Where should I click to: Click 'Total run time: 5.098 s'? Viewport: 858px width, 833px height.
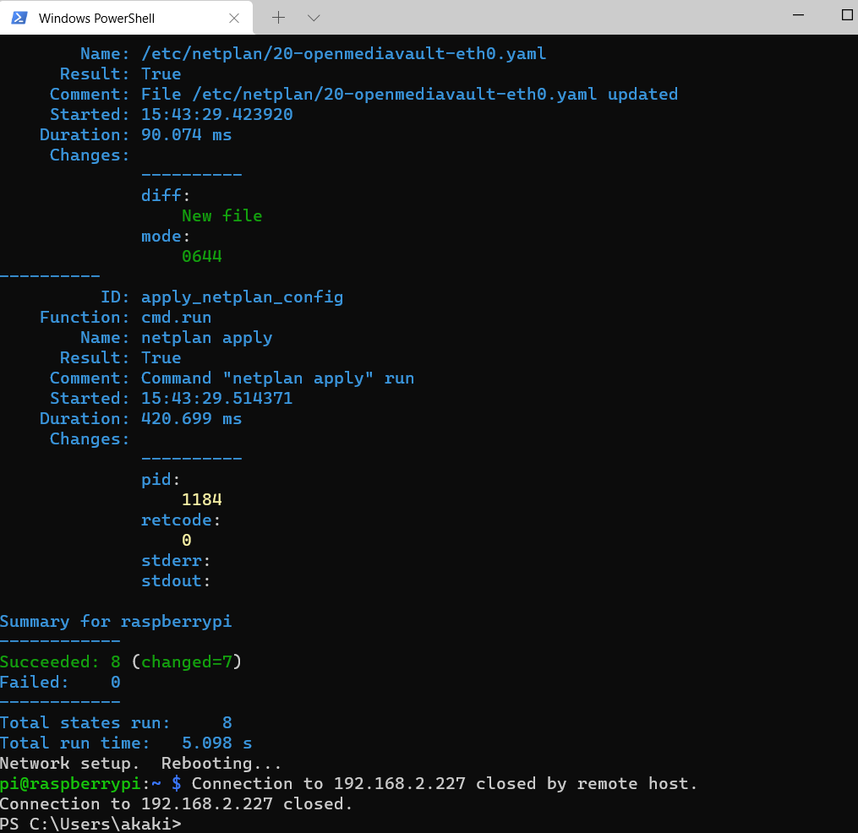[x=126, y=743]
